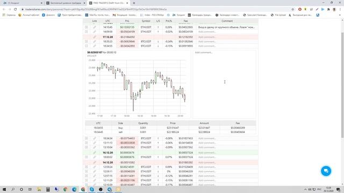Click list icon at start of 18:35:23 row
The width and height of the screenshot is (344, 193).
pos(87,41)
